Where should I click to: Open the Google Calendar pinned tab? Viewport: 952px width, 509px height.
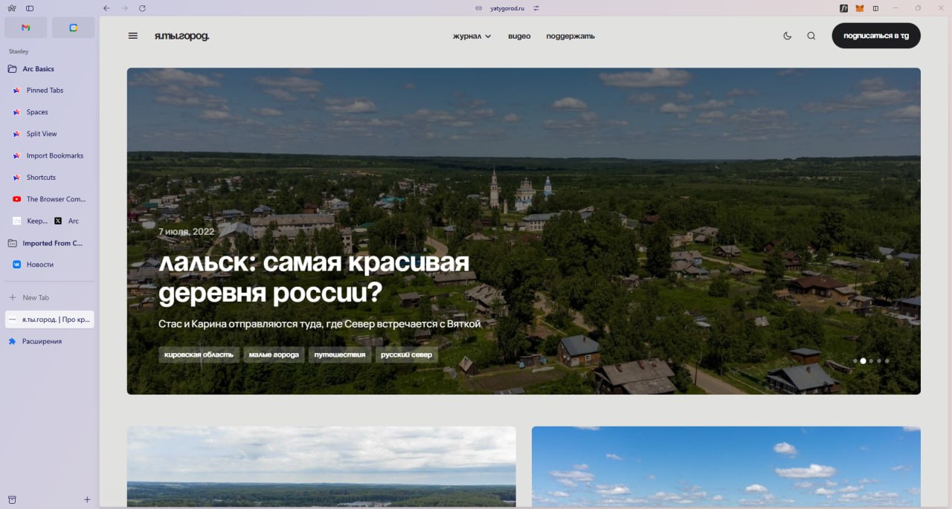(x=73, y=27)
